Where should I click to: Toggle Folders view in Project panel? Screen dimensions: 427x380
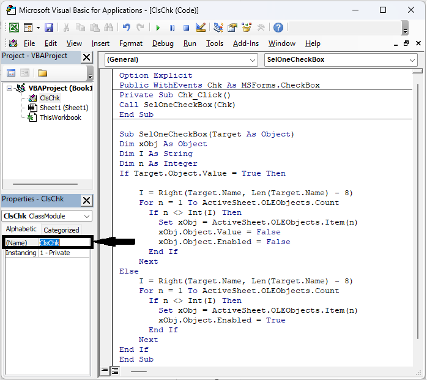[x=42, y=73]
